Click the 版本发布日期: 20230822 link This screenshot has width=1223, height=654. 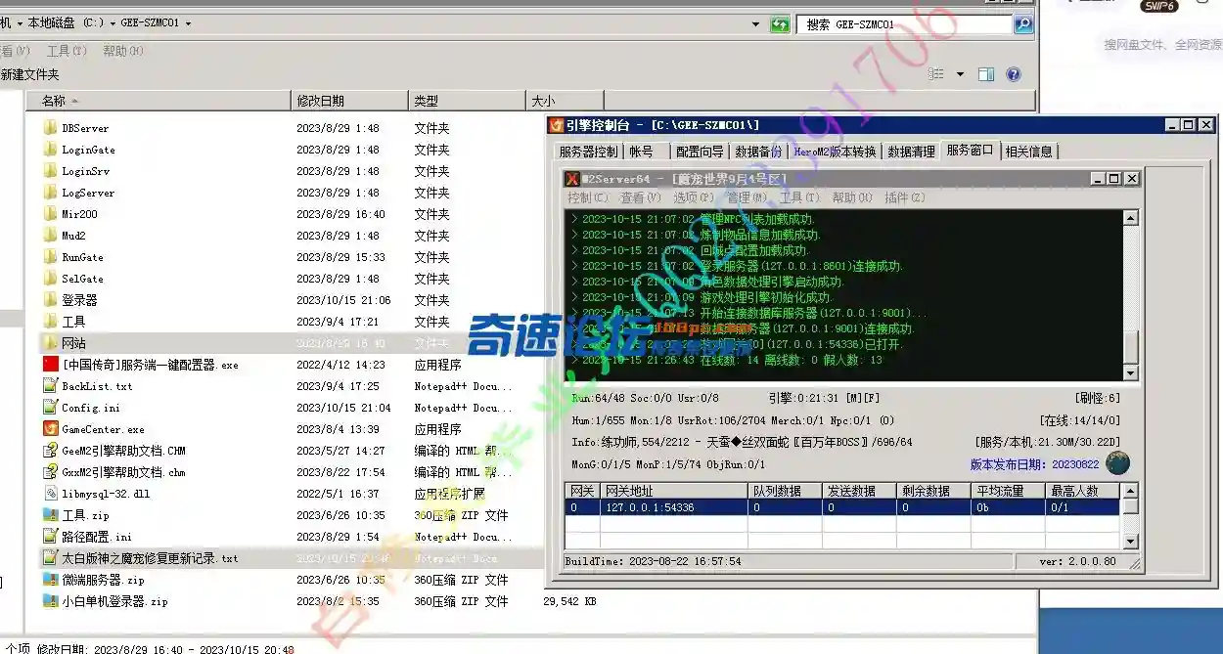coord(1034,464)
